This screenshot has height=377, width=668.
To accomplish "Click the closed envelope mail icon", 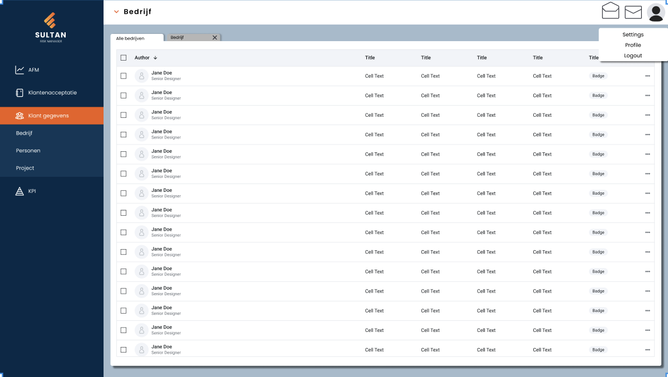I will tap(633, 12).
